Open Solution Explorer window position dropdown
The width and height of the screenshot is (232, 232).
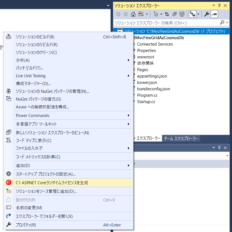tap(214, 6)
